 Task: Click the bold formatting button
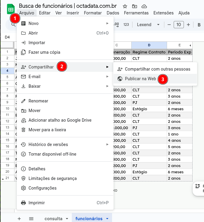199,25
